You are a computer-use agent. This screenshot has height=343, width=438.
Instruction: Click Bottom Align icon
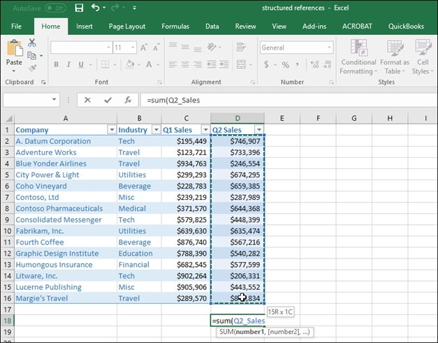pyautogui.click(x=198, y=48)
